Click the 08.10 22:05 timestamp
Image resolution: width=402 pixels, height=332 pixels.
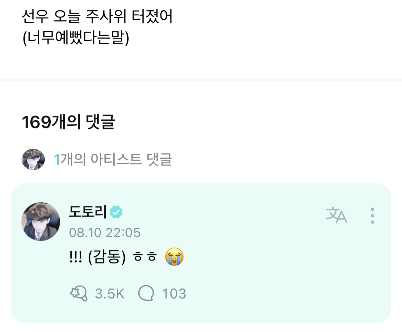105,233
